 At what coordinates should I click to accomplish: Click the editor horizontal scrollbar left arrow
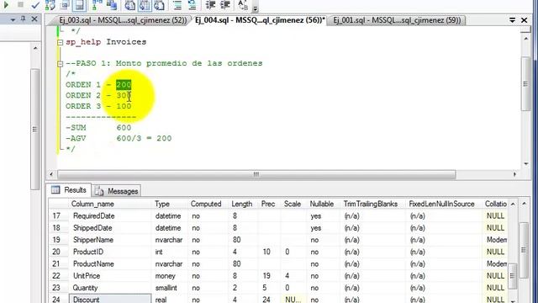(x=51, y=174)
